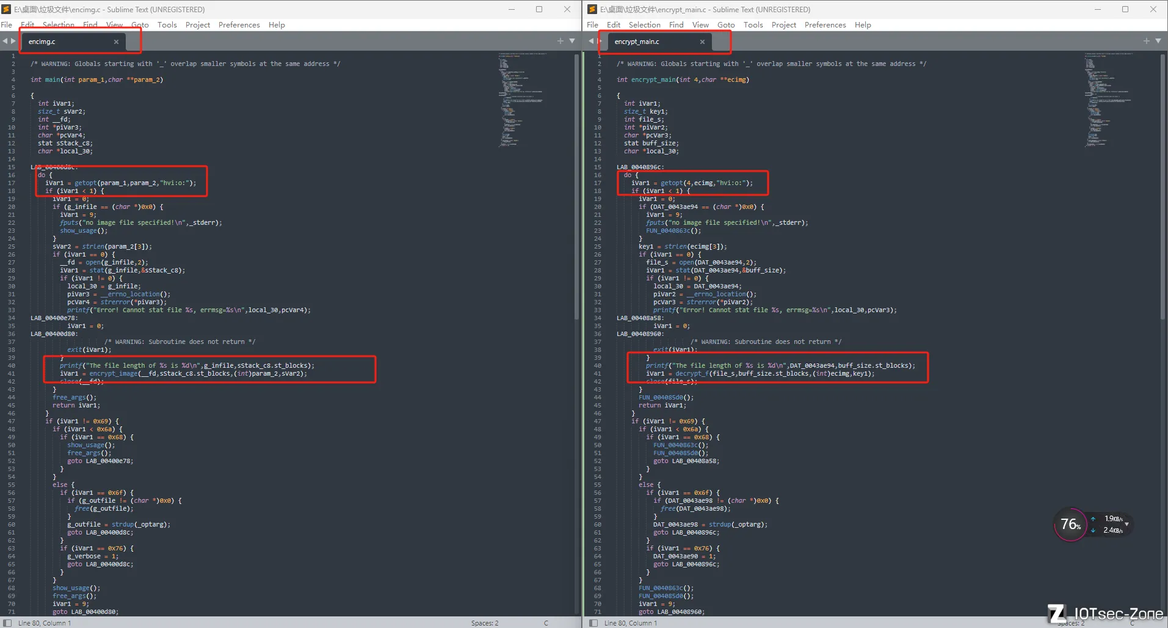Go to previous tab in encimg.c window
This screenshot has width=1168, height=628.
click(x=5, y=41)
